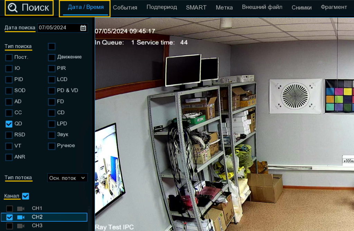
Task: Open the SMART tab
Action: pos(196,8)
